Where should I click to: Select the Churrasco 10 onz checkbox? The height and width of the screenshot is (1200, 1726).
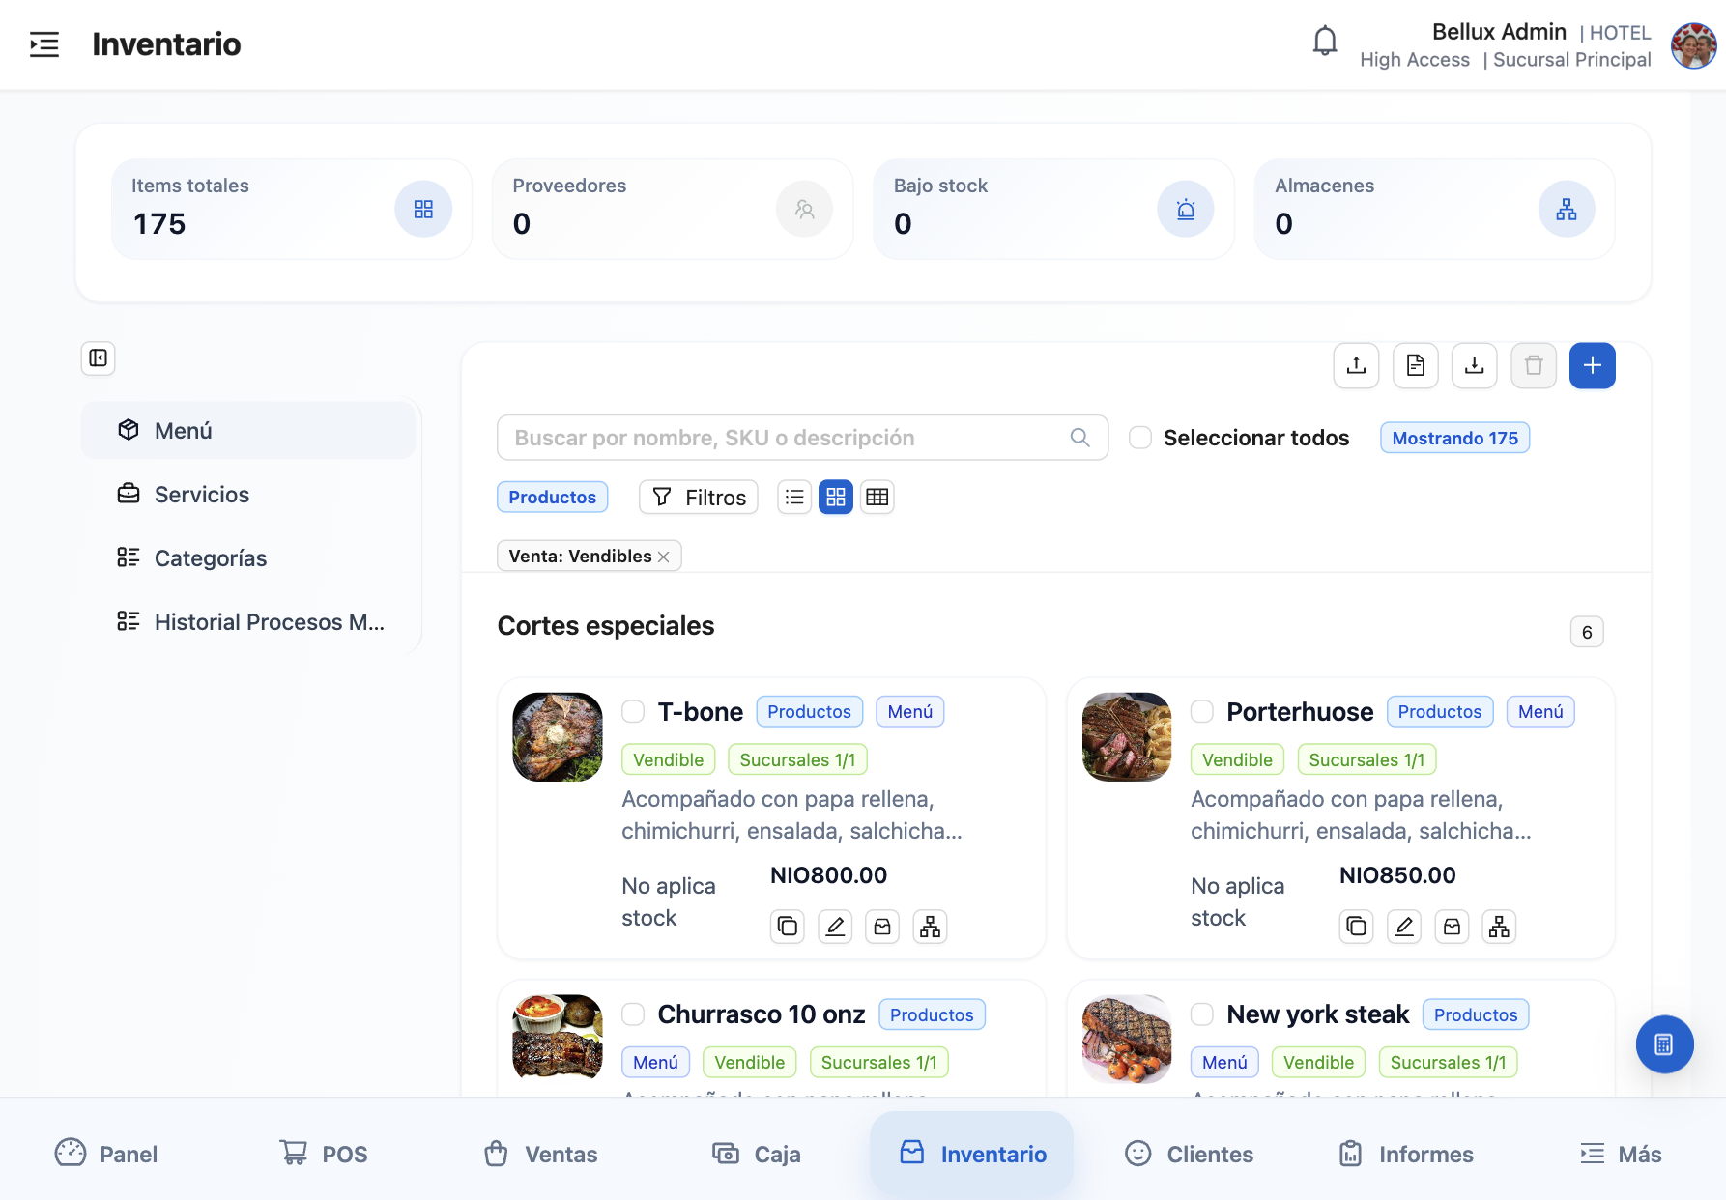coord(633,1014)
